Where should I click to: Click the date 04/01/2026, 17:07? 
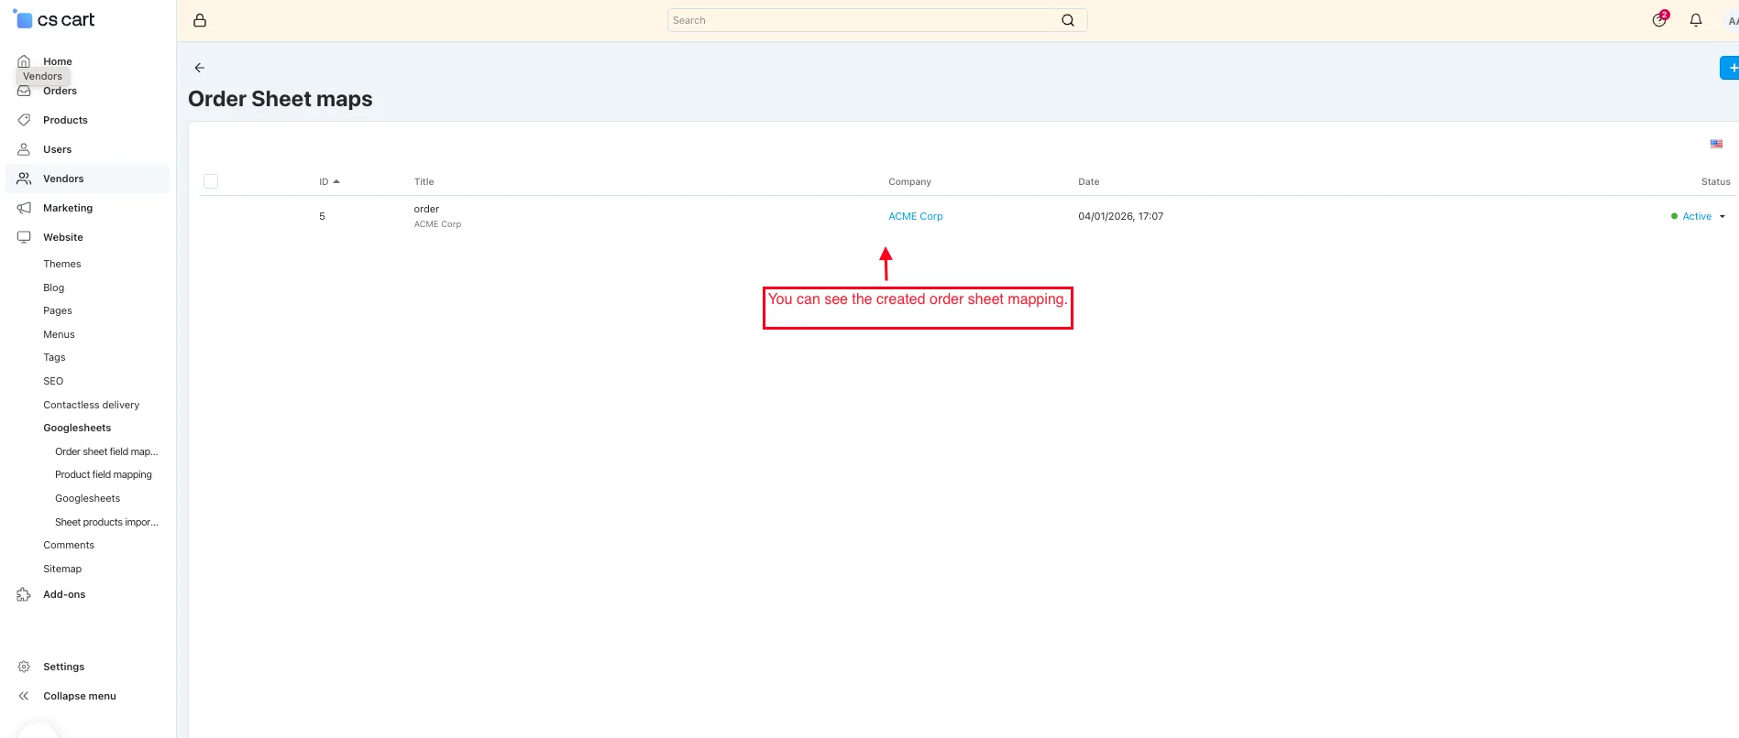point(1121,216)
